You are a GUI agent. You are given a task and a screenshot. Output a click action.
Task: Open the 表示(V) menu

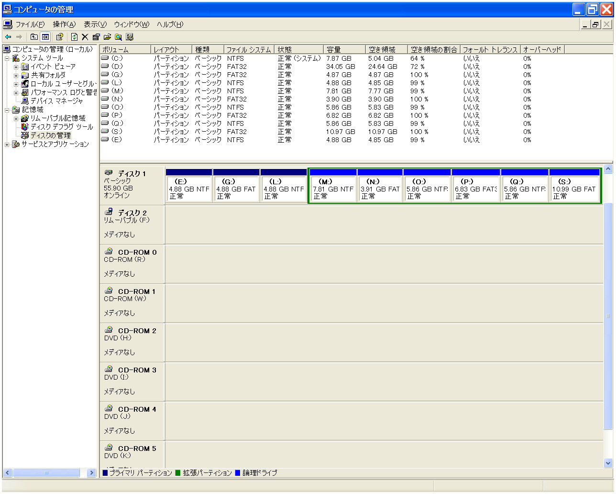click(95, 24)
